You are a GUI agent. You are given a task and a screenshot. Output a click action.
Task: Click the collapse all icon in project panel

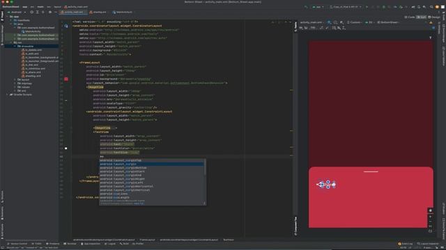coord(43,12)
